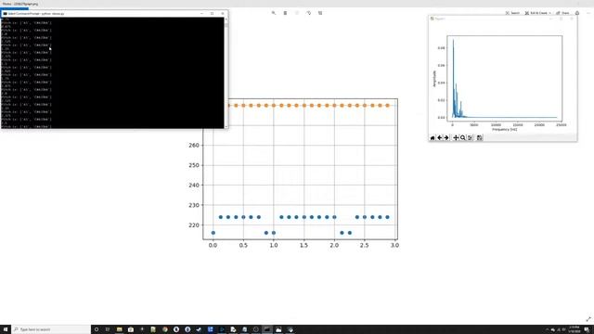Viewport: 594px width, 334px height.
Task: Open the Crop tool in Photos toolbar
Action: 320,13
